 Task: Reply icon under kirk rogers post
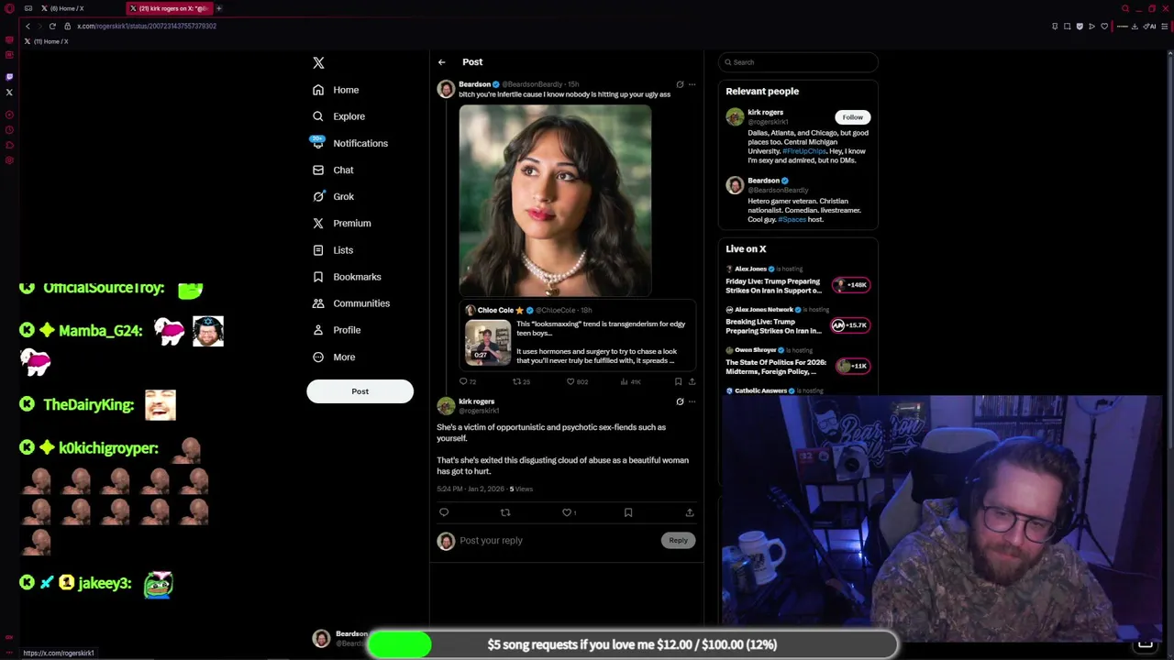click(444, 512)
